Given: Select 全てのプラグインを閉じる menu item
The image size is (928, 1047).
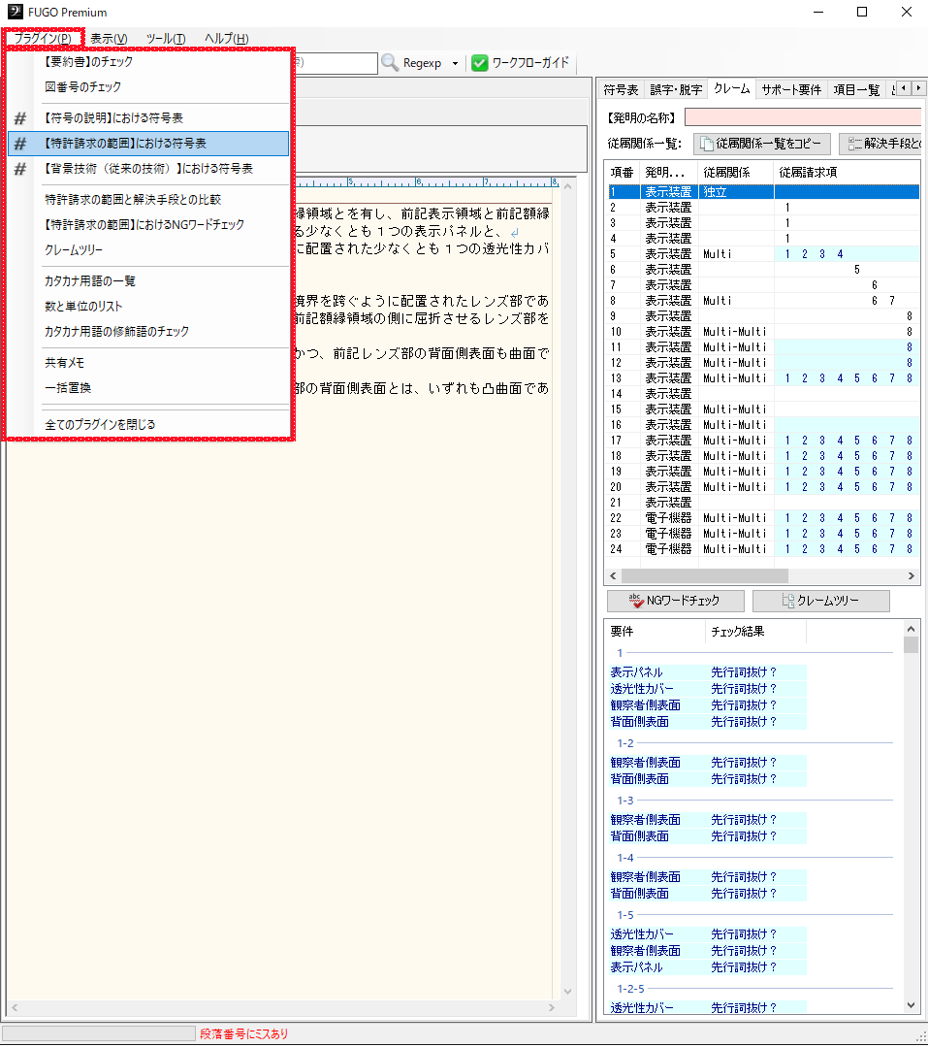Looking at the screenshot, I should 100,425.
